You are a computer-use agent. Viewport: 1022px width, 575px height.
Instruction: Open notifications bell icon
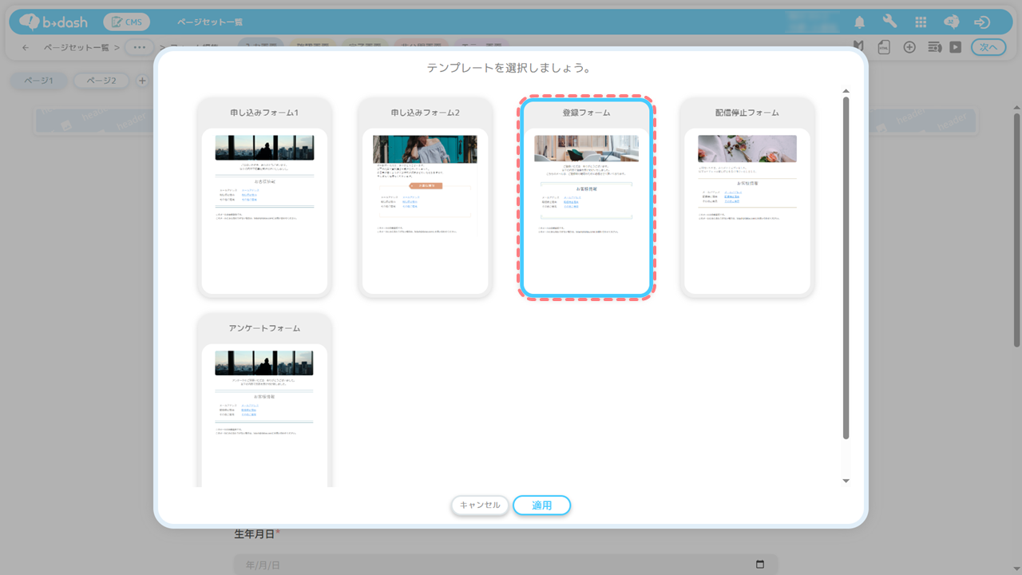[860, 22]
